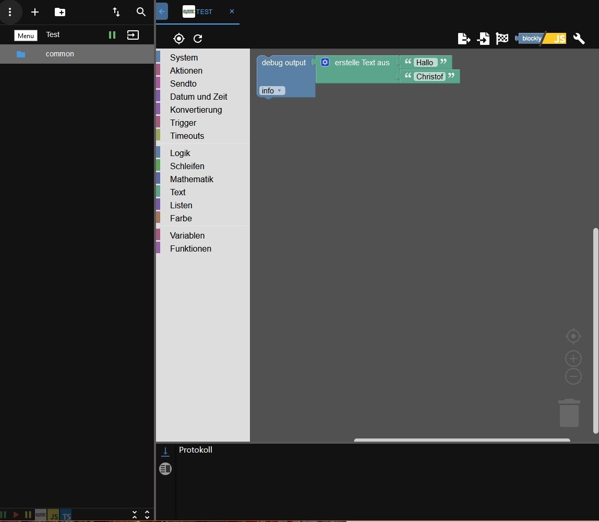Locate script with crosshair toolbar icon

point(179,39)
